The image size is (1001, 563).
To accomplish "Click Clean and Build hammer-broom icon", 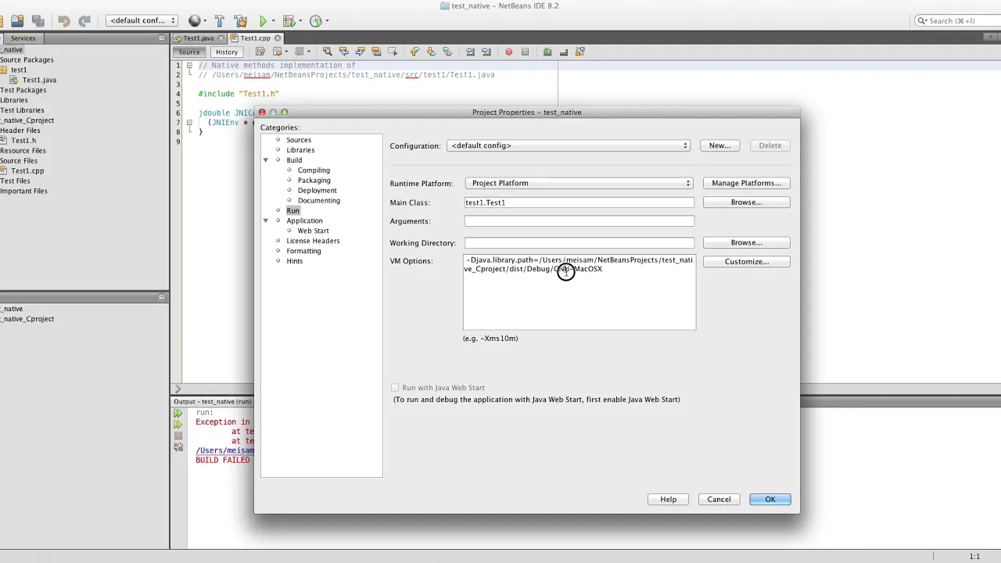I will [241, 21].
